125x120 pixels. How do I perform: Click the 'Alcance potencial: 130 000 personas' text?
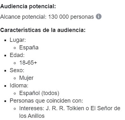click(x=47, y=17)
